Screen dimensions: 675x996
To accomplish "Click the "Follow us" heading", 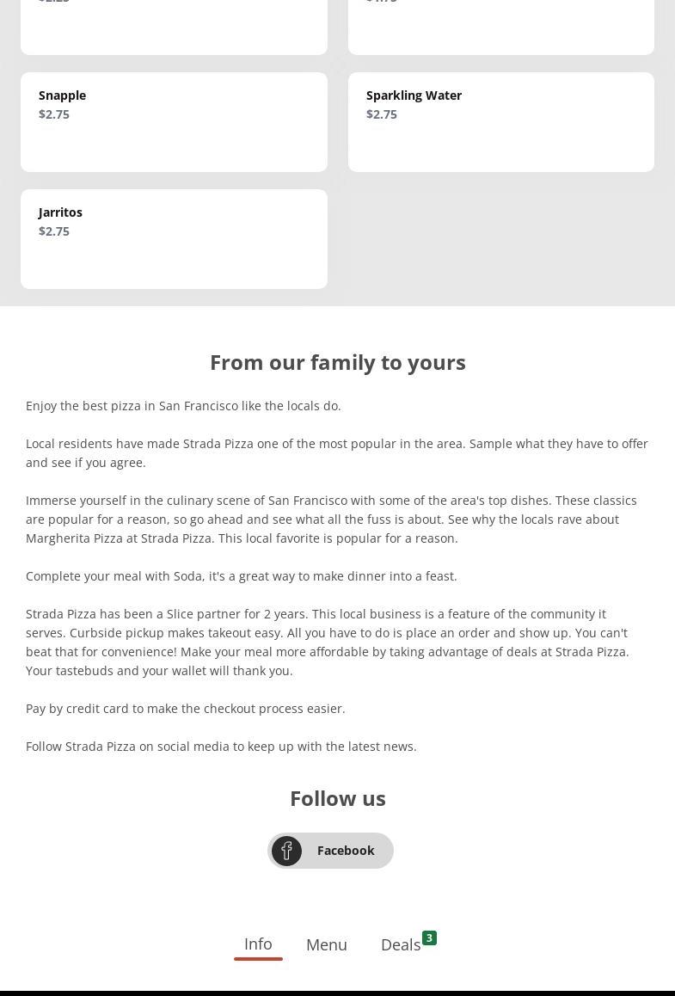I will tap(337, 798).
